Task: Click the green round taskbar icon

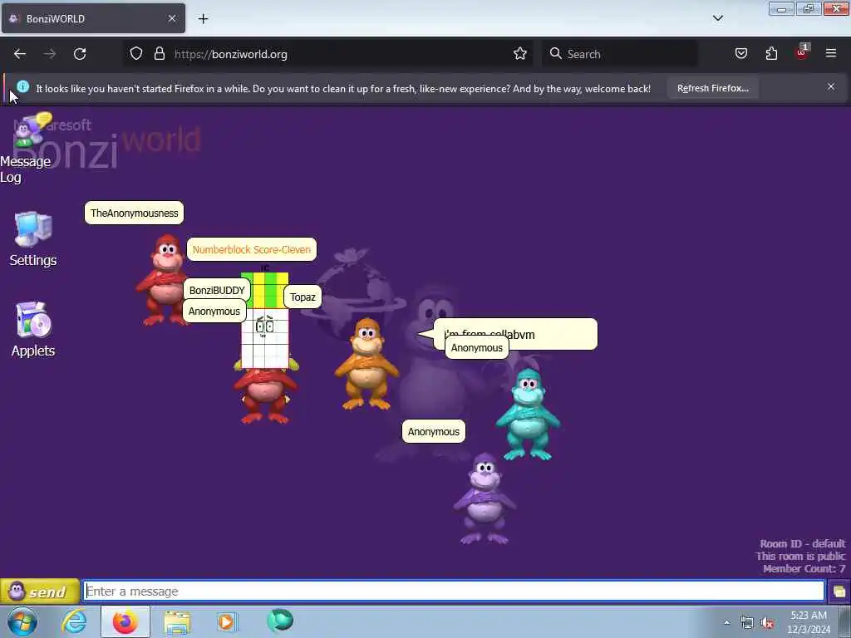Action: (280, 620)
